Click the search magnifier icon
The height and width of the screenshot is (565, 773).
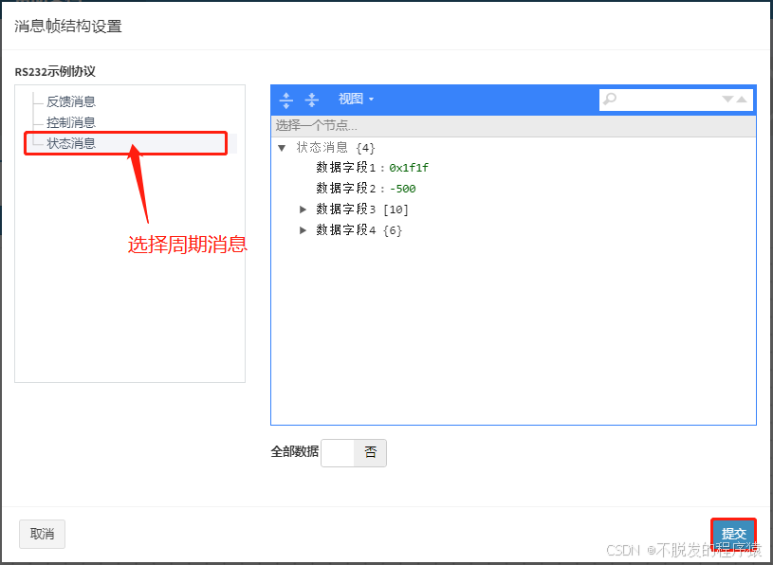(610, 100)
